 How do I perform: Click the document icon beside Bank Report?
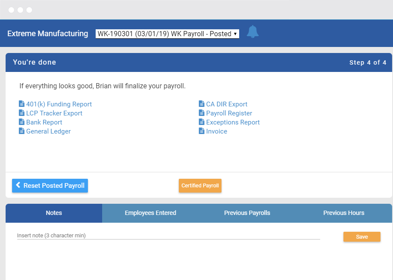(x=21, y=122)
